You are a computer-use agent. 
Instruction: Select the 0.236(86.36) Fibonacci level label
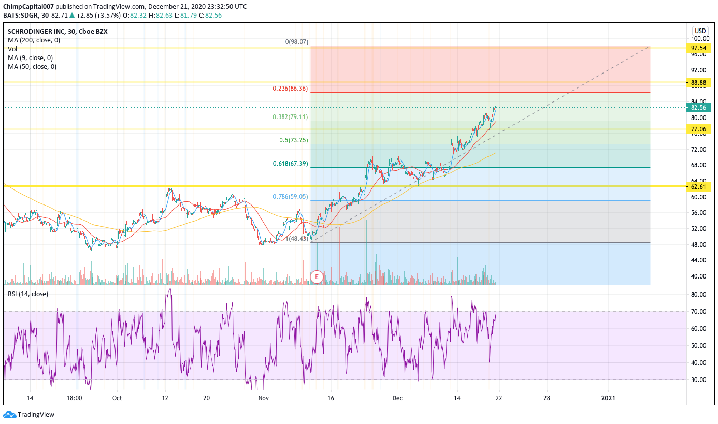pyautogui.click(x=290, y=89)
